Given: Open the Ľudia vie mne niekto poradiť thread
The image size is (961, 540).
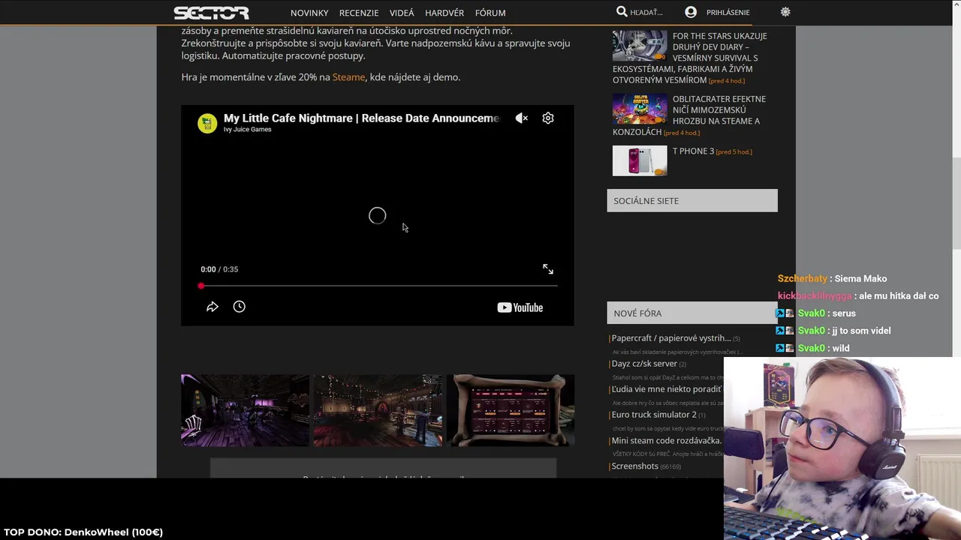Looking at the screenshot, I should coord(667,389).
